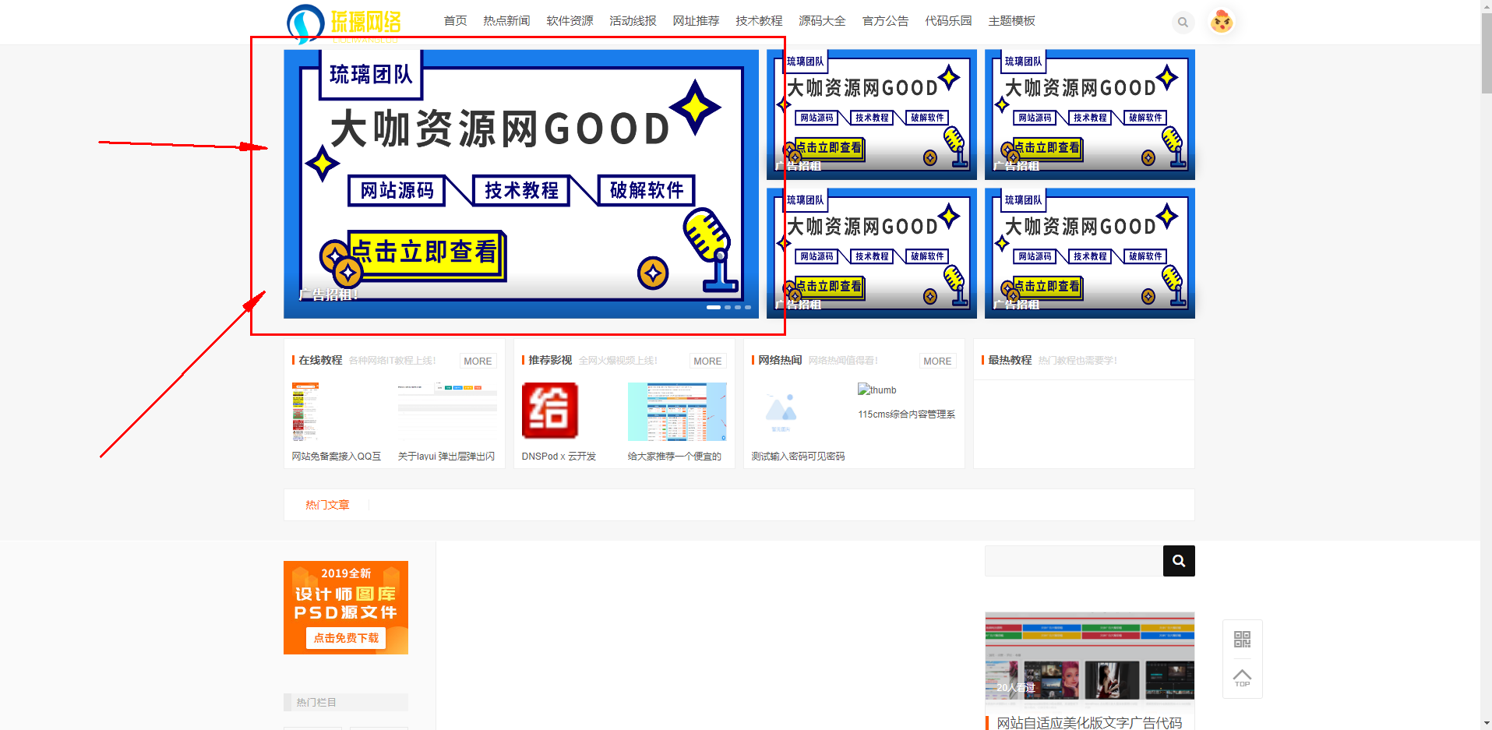Viewport: 1492px width, 730px height.
Task: Click MORE beside 推荐影视 heading
Action: [x=707, y=361]
